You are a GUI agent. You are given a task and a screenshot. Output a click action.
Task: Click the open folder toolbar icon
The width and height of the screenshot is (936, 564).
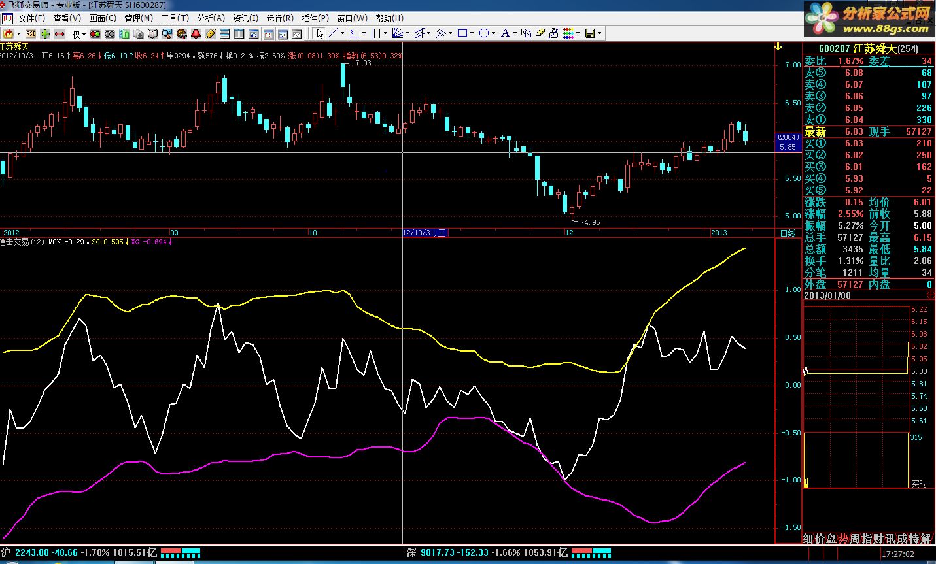click(9, 34)
